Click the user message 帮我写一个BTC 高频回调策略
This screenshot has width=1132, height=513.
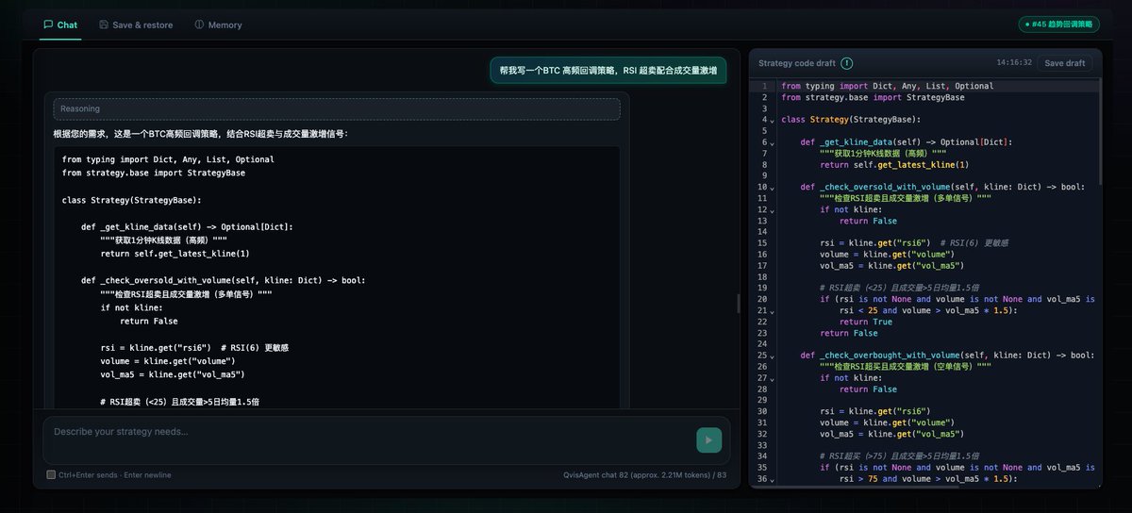tap(608, 71)
